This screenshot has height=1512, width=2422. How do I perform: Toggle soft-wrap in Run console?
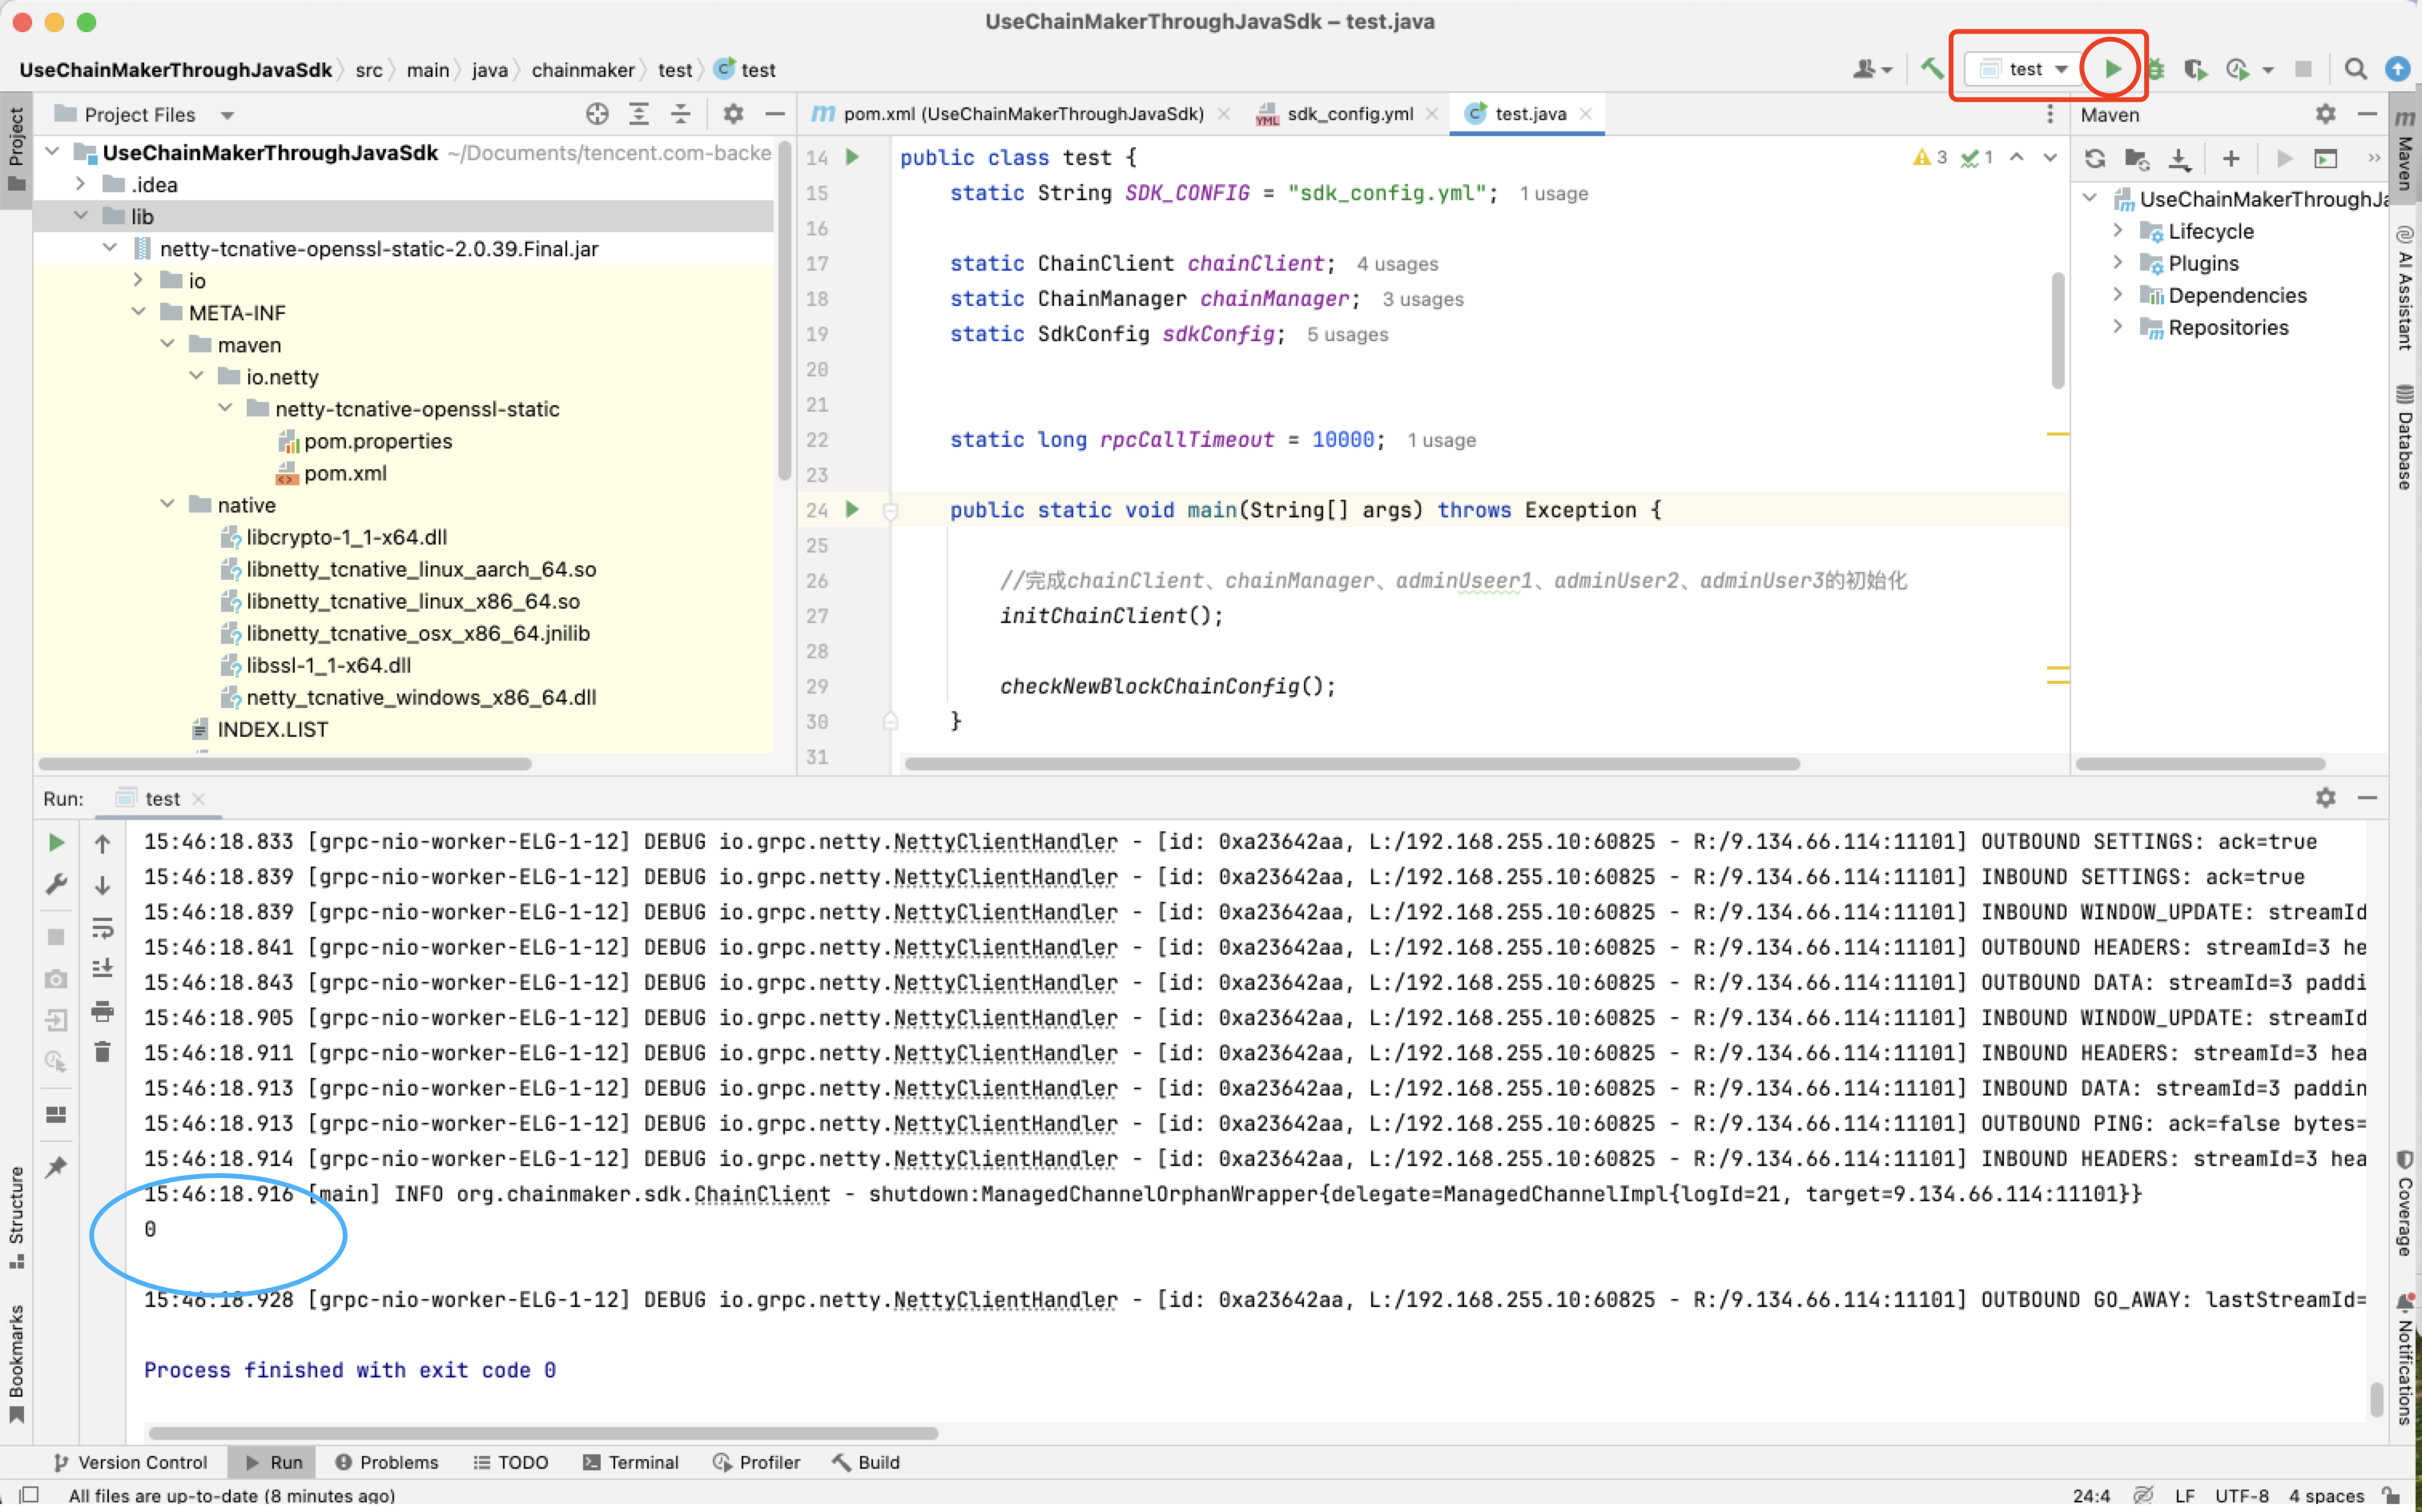tap(102, 928)
